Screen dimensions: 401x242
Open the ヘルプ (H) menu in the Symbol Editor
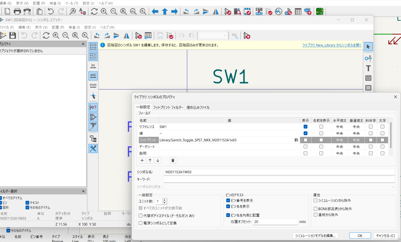[107, 27]
